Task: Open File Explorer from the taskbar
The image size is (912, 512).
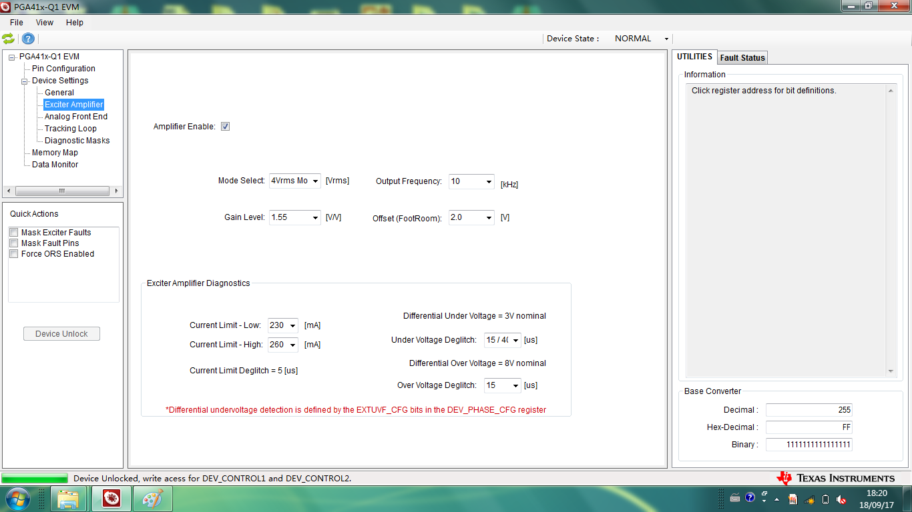Action: point(69,499)
